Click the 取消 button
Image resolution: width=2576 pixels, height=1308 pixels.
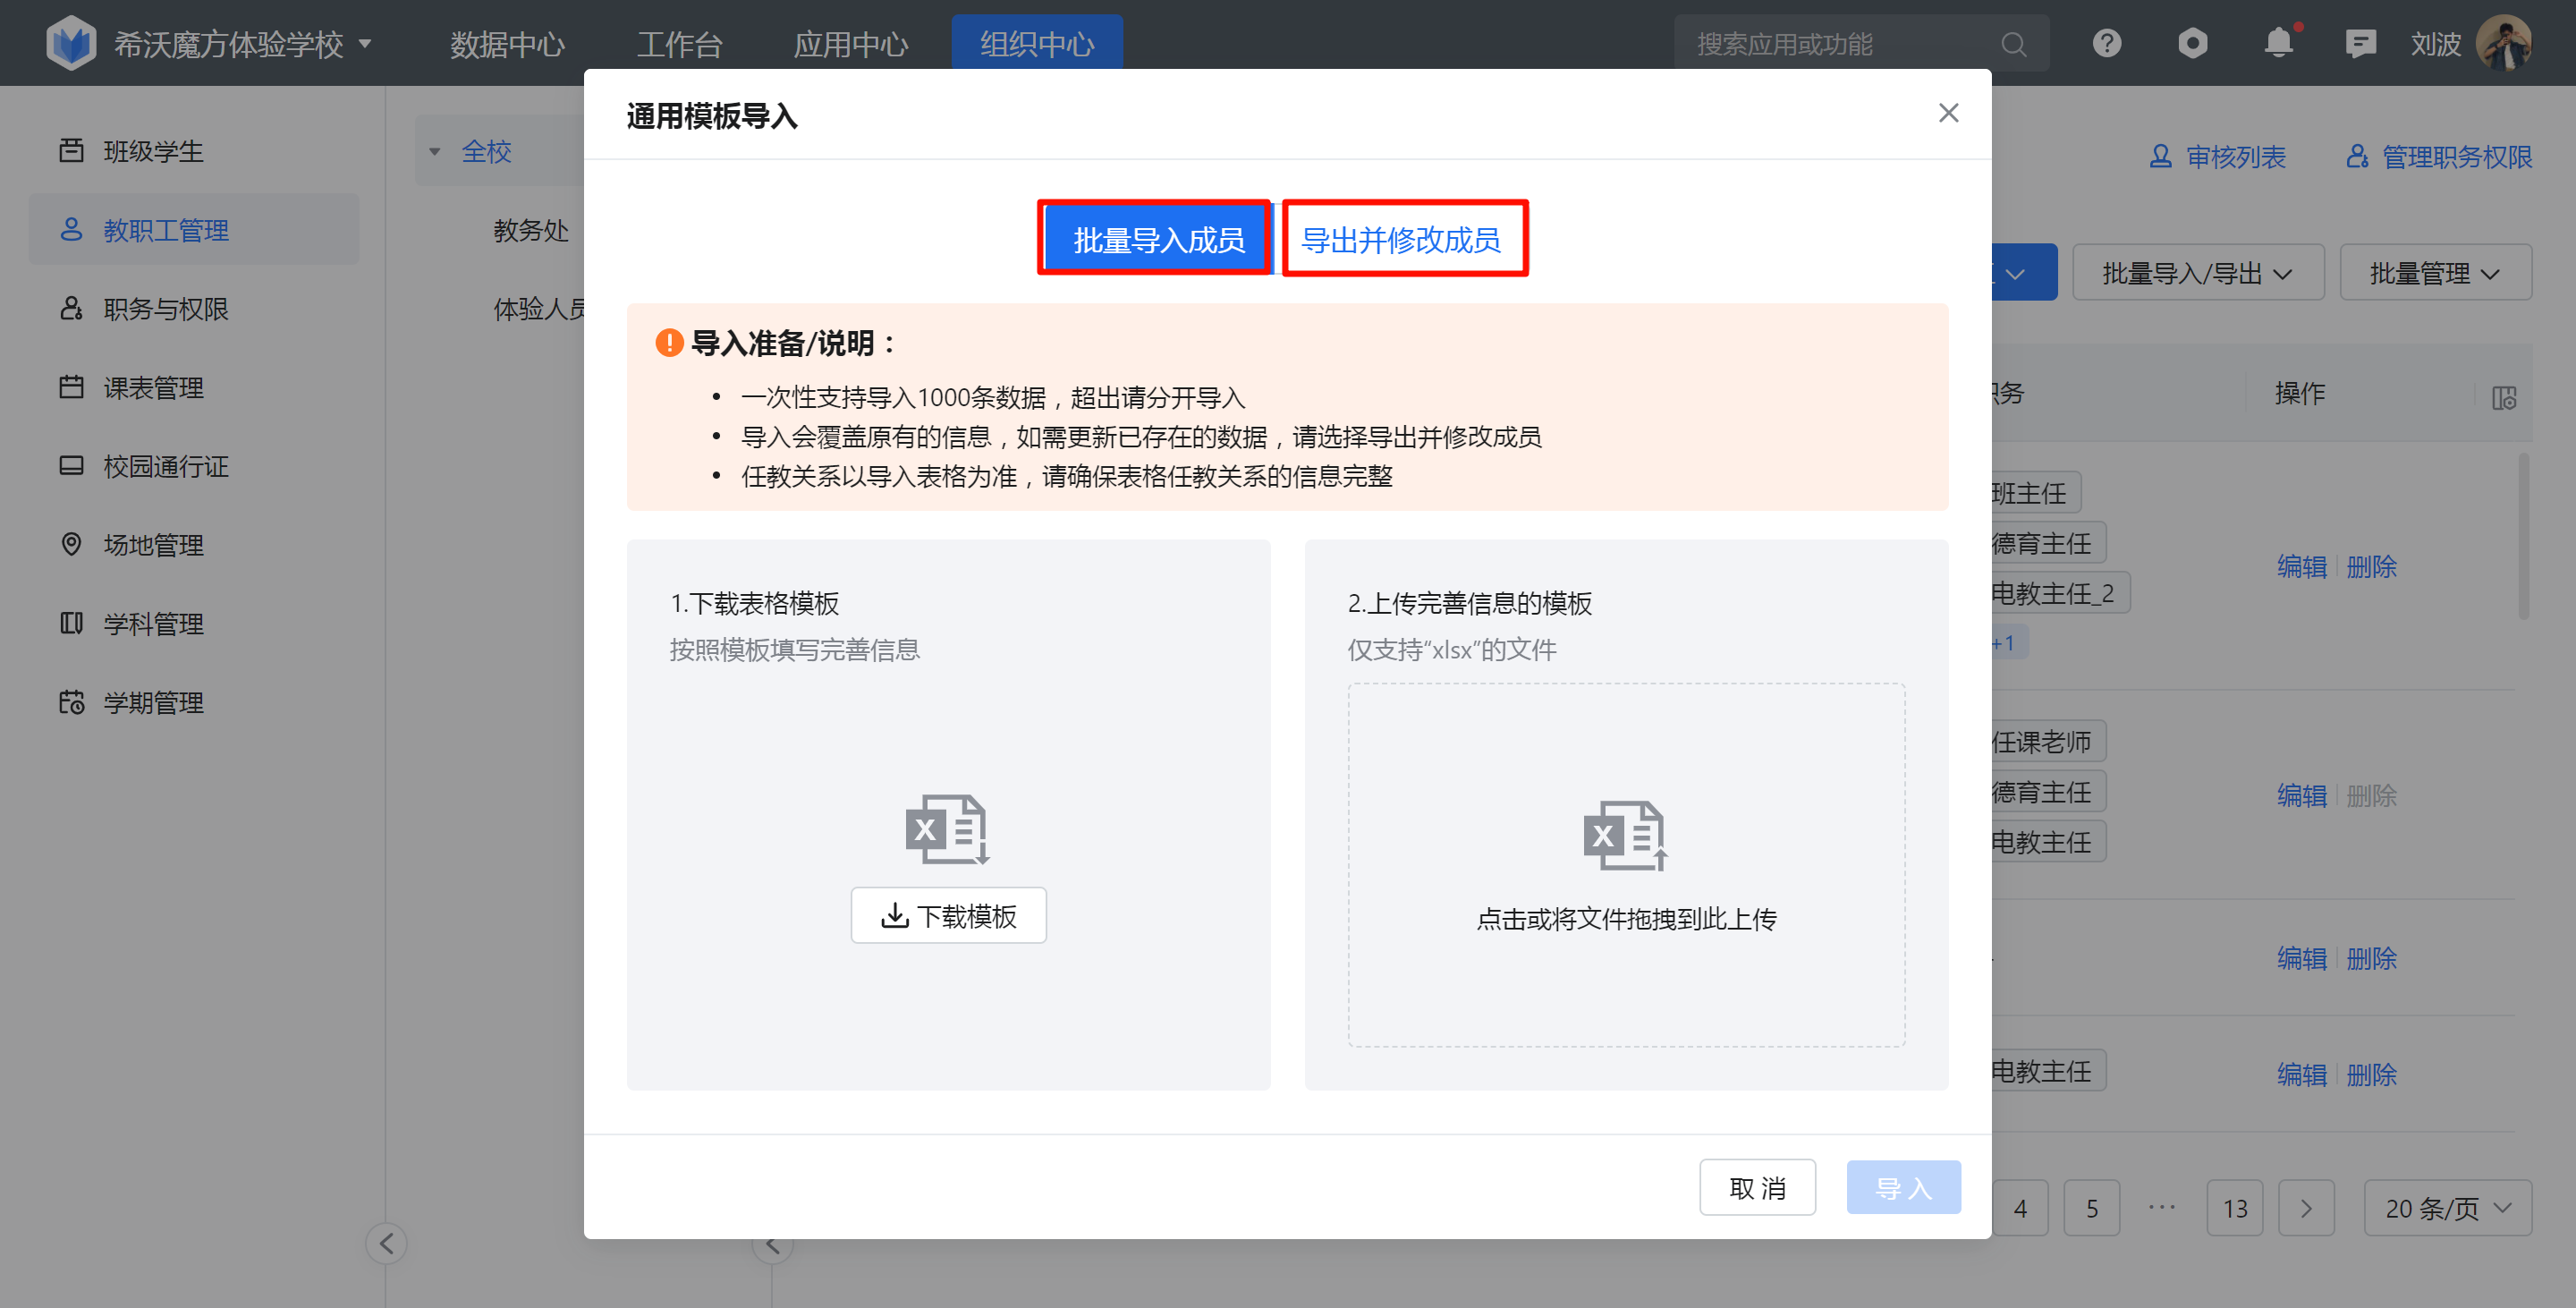1756,1187
